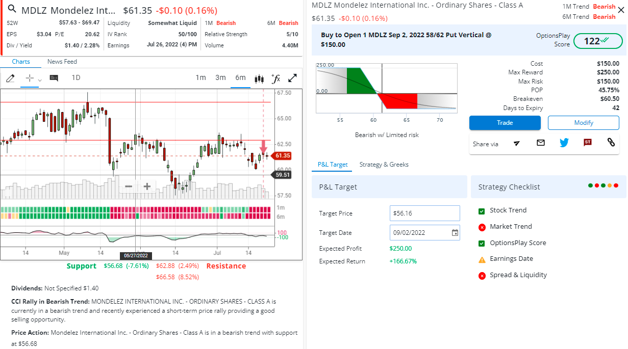Switch to the Charts tab
Viewport: 628px width, 349px height.
21,62
